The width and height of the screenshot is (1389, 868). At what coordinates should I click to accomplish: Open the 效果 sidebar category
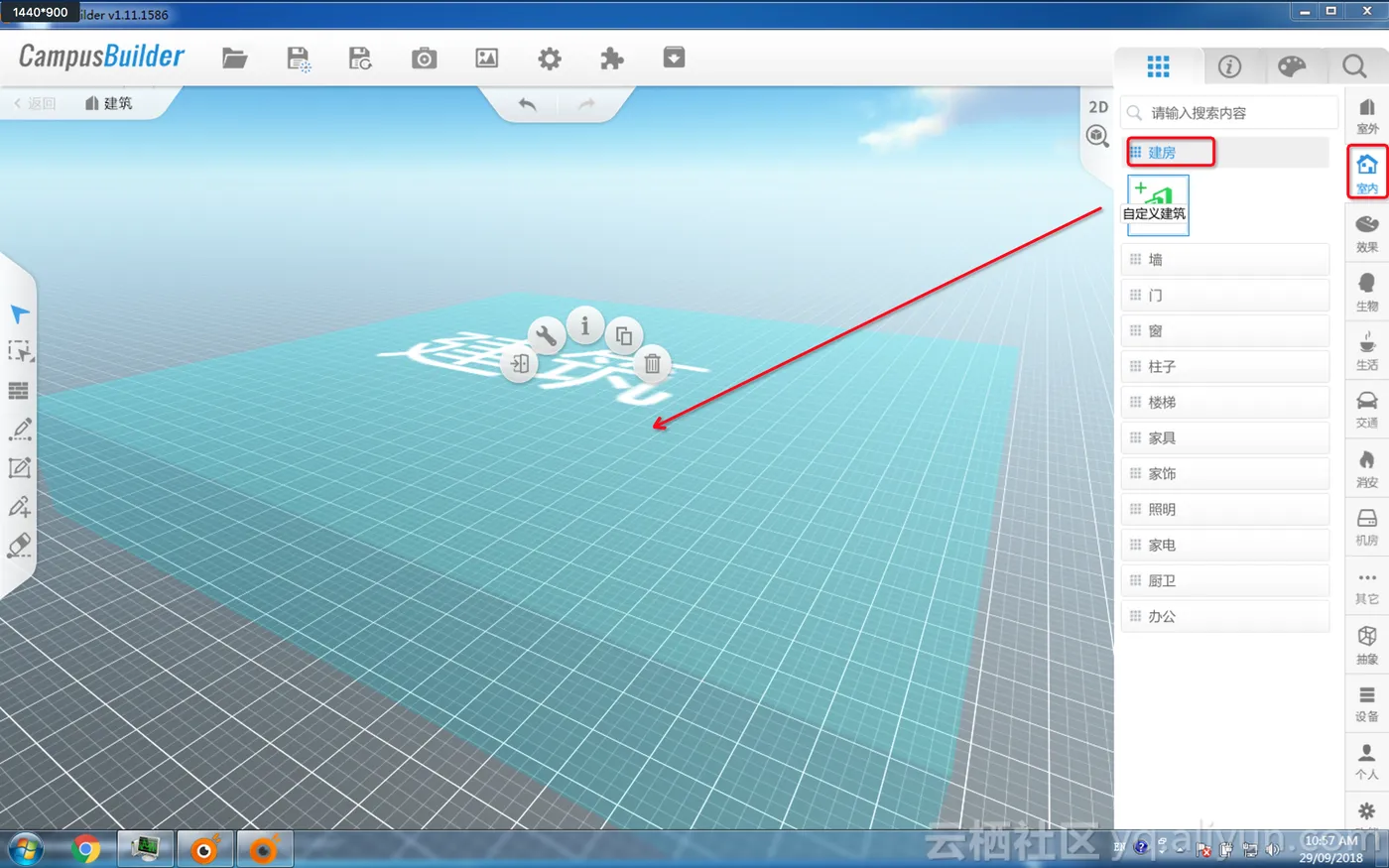pos(1366,232)
